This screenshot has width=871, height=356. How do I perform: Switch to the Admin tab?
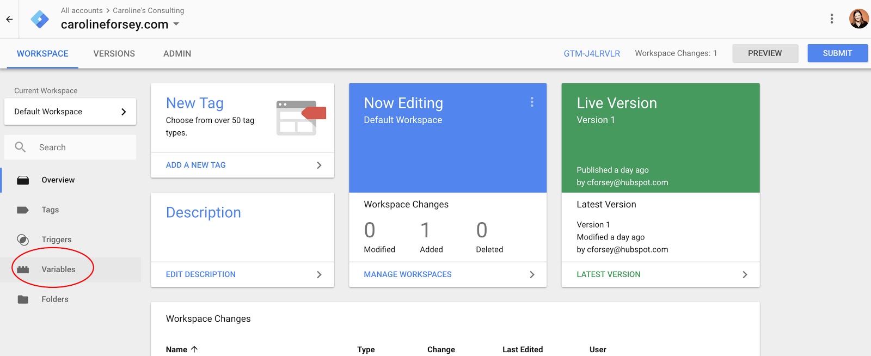tap(177, 54)
